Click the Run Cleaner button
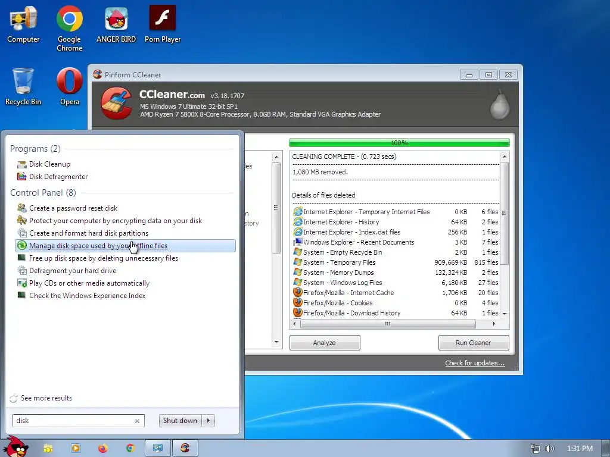This screenshot has width=610, height=457. (x=474, y=343)
